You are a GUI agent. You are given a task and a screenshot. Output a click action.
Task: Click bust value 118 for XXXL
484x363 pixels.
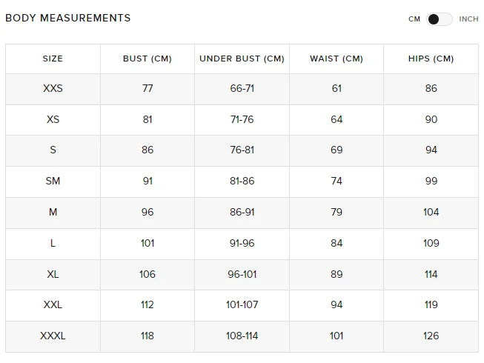147,336
